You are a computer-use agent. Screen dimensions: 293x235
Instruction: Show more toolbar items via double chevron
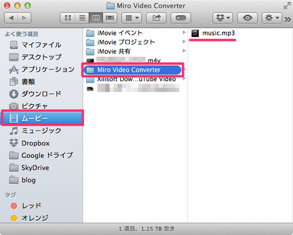tap(288, 19)
